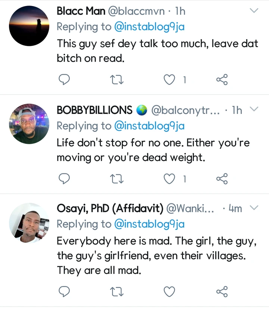Share Blacc Man's tweet
This screenshot has width=269, height=315.
222,79
